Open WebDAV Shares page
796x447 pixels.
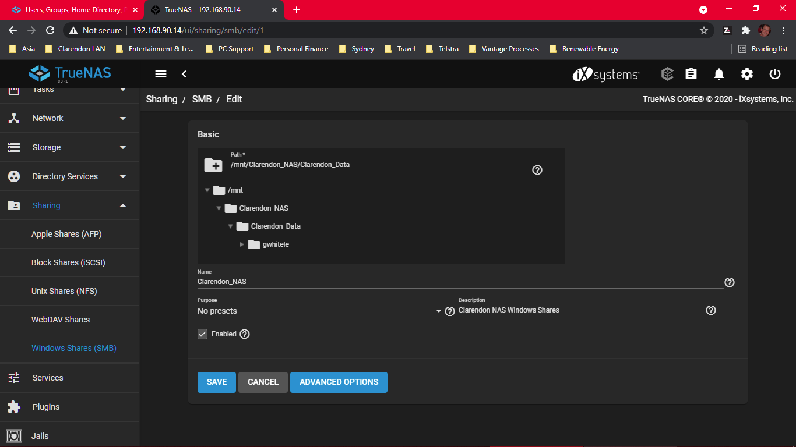click(70, 320)
